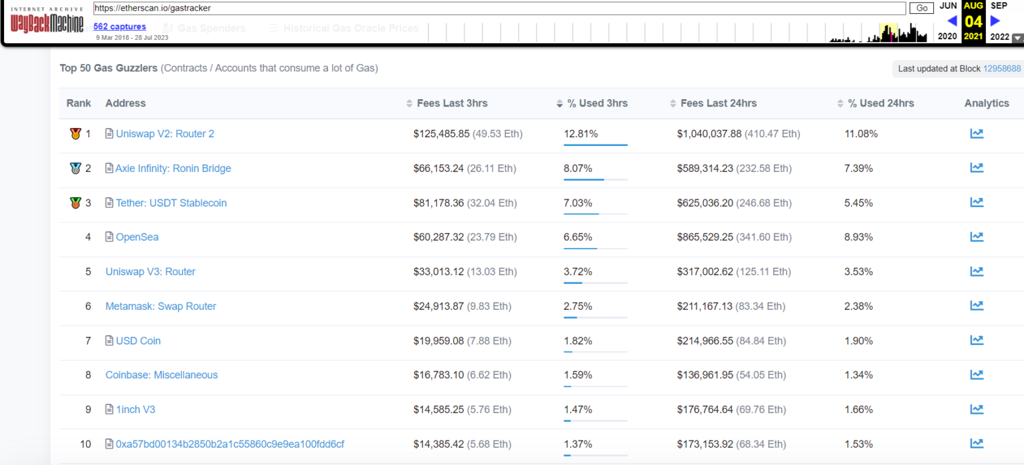Expand the Wayback toolbar dropdown arrow
The height and width of the screenshot is (465, 1024).
click(x=1017, y=39)
